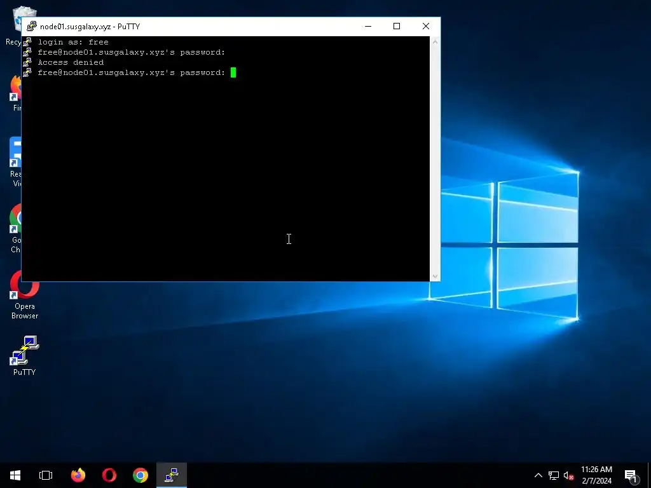Click the muted volume tray icon
Viewport: 651px width, 488px height.
point(568,475)
